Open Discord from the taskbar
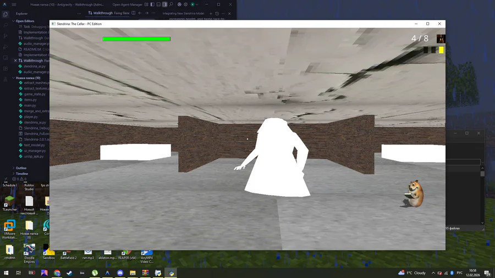 click(x=120, y=273)
